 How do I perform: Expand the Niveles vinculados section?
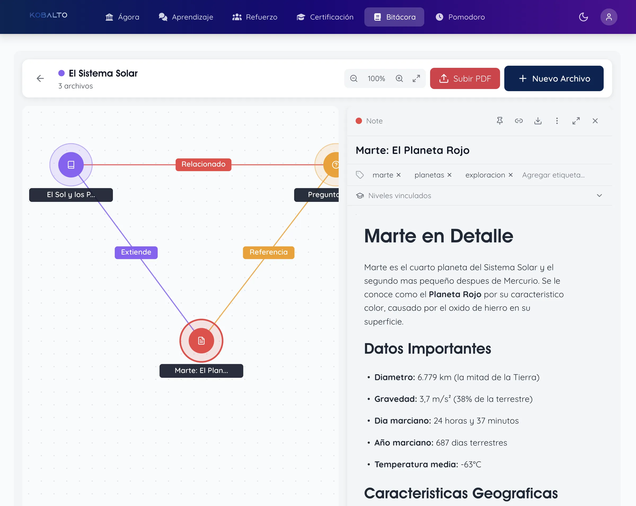pos(599,196)
